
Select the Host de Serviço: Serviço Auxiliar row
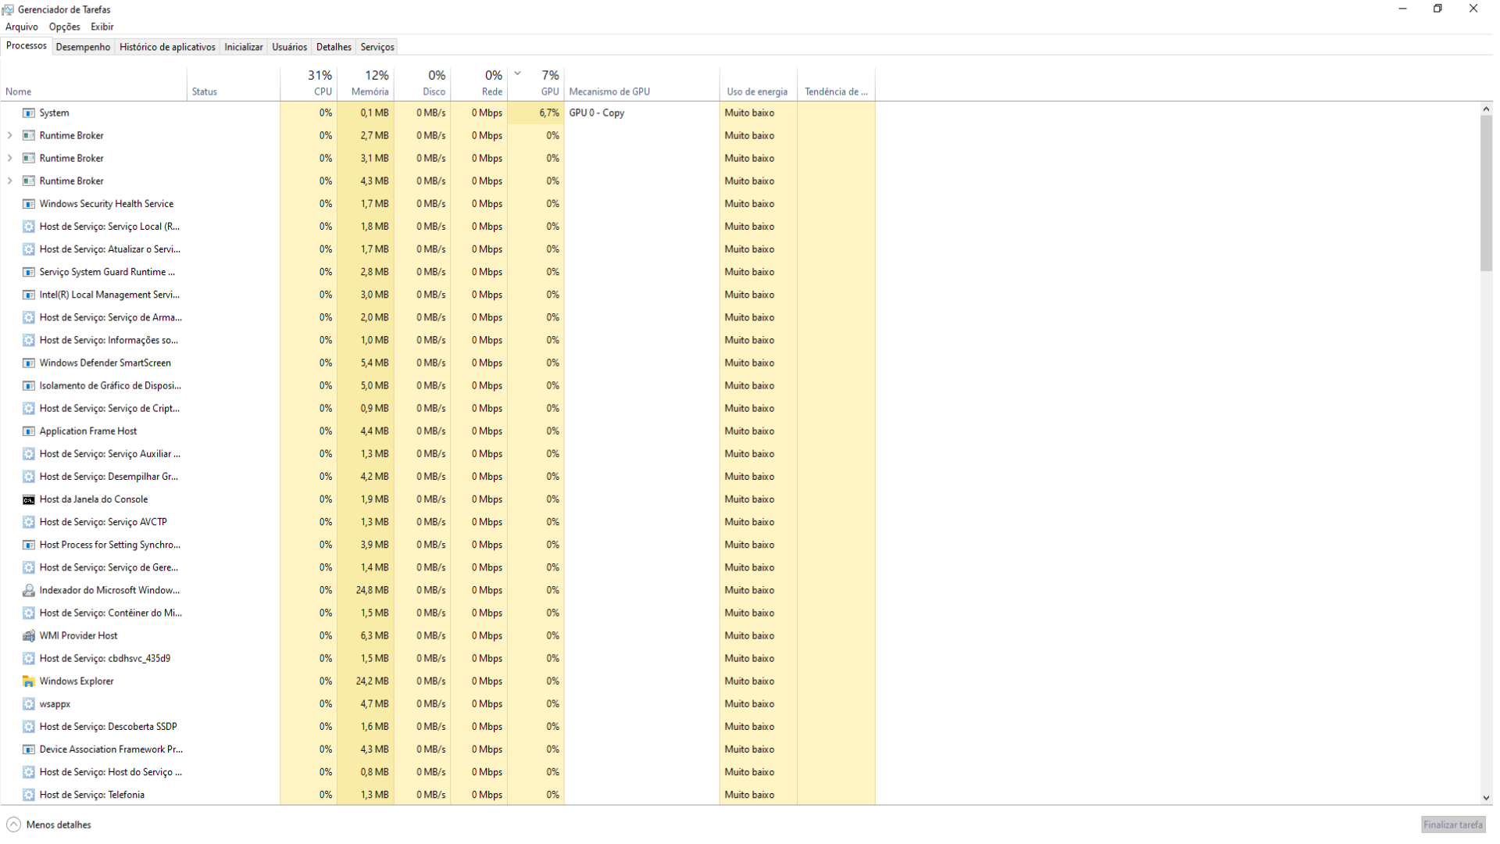pyautogui.click(x=437, y=453)
